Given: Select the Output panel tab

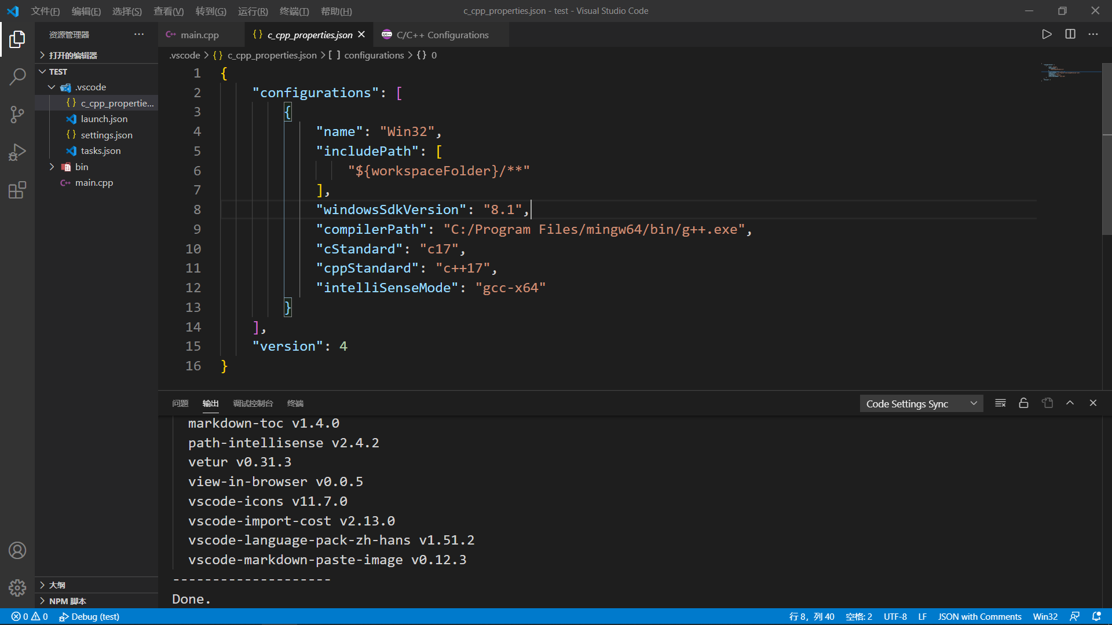Looking at the screenshot, I should click(210, 403).
